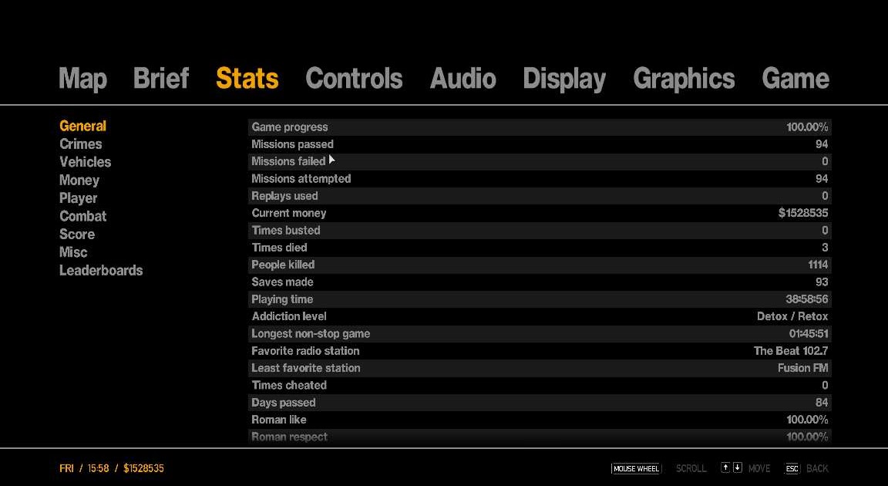Click the Roman respect row label
This screenshot has height=486, width=888.
(x=289, y=437)
